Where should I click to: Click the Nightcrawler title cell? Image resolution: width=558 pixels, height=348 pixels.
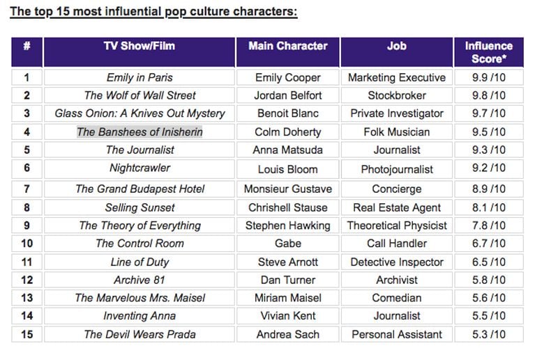(139, 169)
